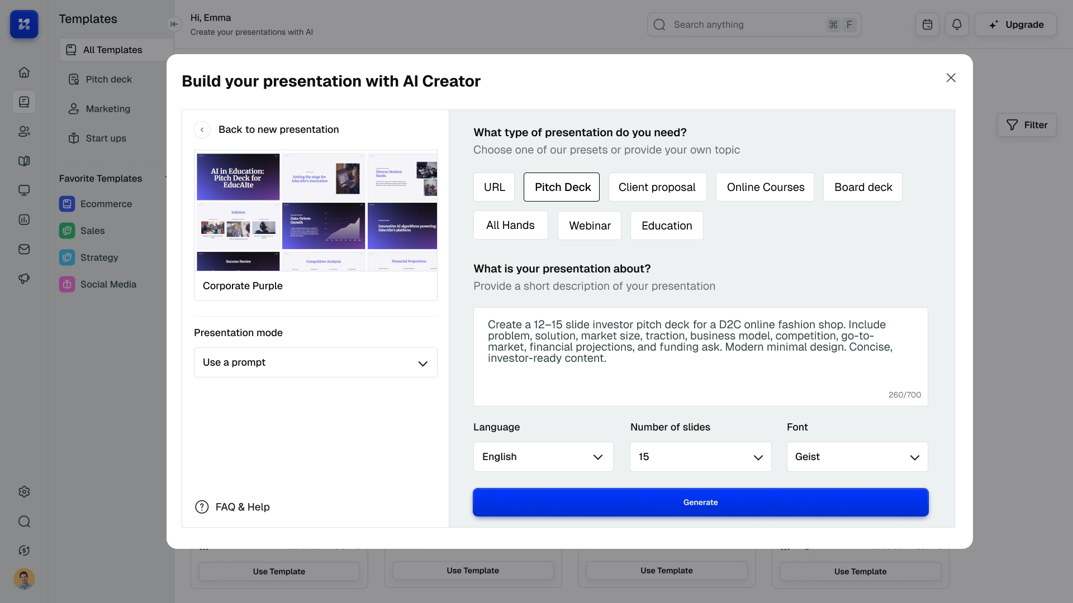Select the Mail icon in the sidebar

pos(24,249)
